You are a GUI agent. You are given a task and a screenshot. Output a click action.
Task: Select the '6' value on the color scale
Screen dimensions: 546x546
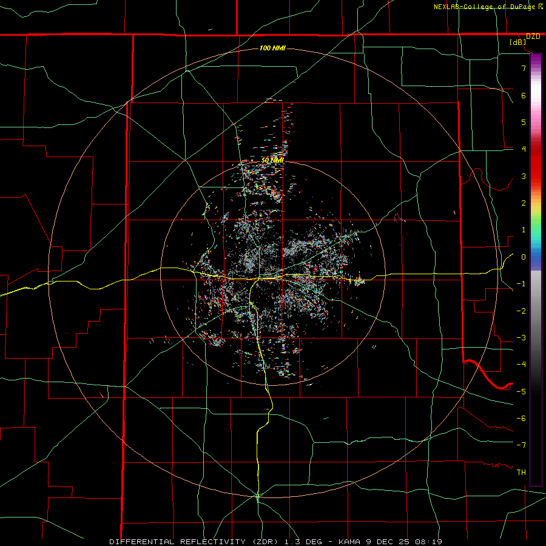pyautogui.click(x=524, y=95)
